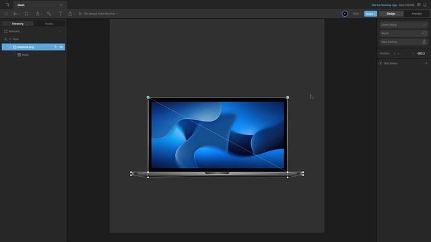431x242 pixels.
Task: Switch to the Hierarchy tab
Action: click(x=18, y=24)
